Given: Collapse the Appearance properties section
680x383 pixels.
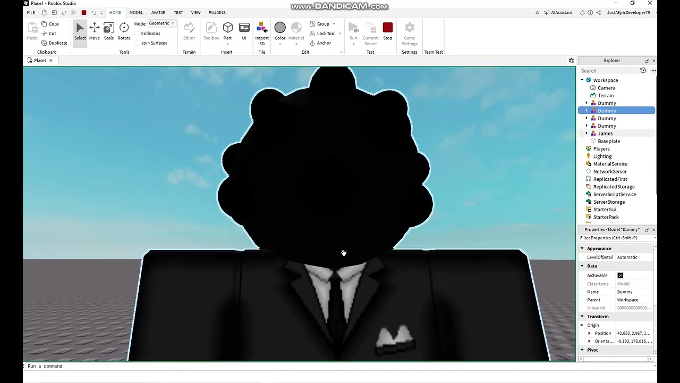Looking at the screenshot, I should click(x=582, y=248).
